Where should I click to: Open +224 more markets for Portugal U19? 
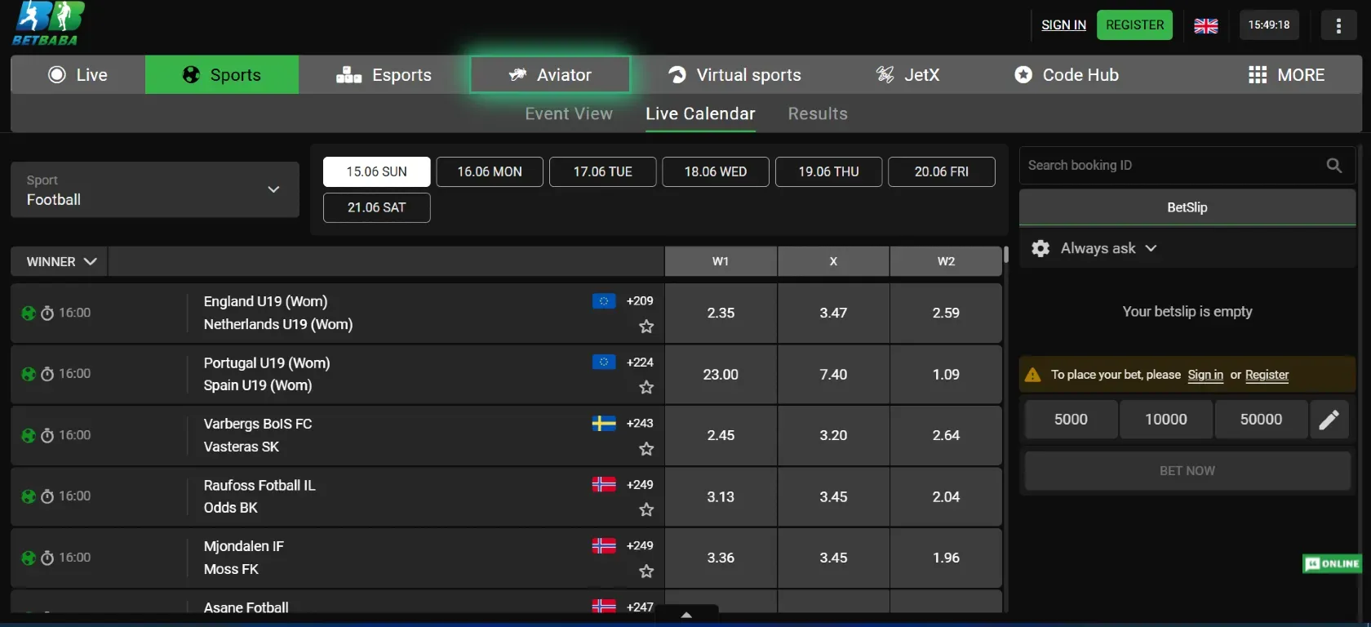[x=640, y=362]
